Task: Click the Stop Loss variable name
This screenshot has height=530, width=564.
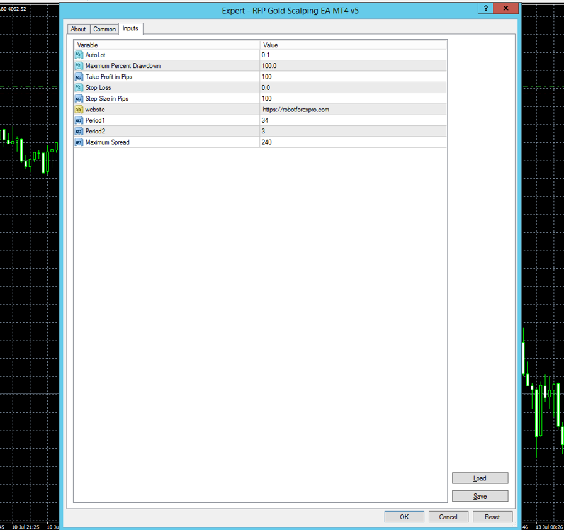Action: point(98,87)
